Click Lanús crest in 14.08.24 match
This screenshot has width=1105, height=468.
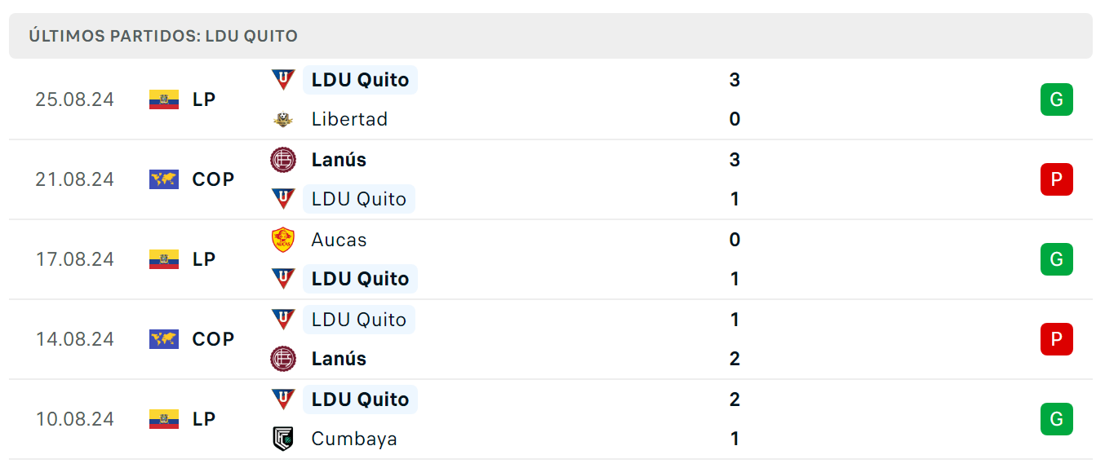(x=283, y=359)
